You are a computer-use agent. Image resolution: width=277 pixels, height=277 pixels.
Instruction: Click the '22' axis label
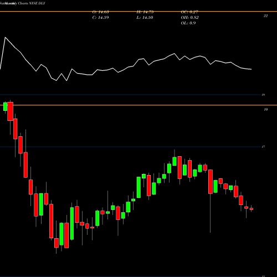click(265, 16)
